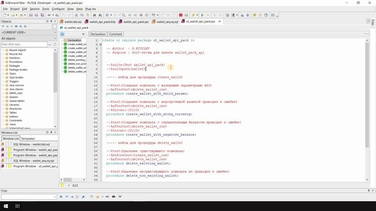Click the Find binoculars icon in the toolbar
The width and height of the screenshot is (376, 211).
pyautogui.click(x=95, y=15)
